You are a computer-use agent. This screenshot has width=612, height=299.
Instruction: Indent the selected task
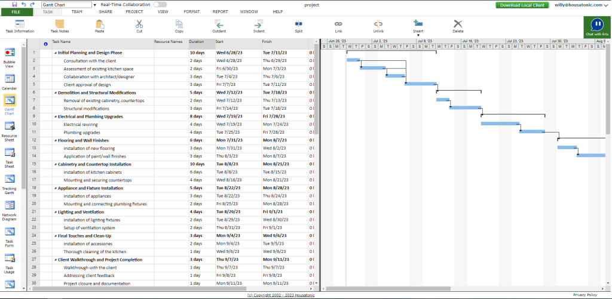pyautogui.click(x=259, y=24)
